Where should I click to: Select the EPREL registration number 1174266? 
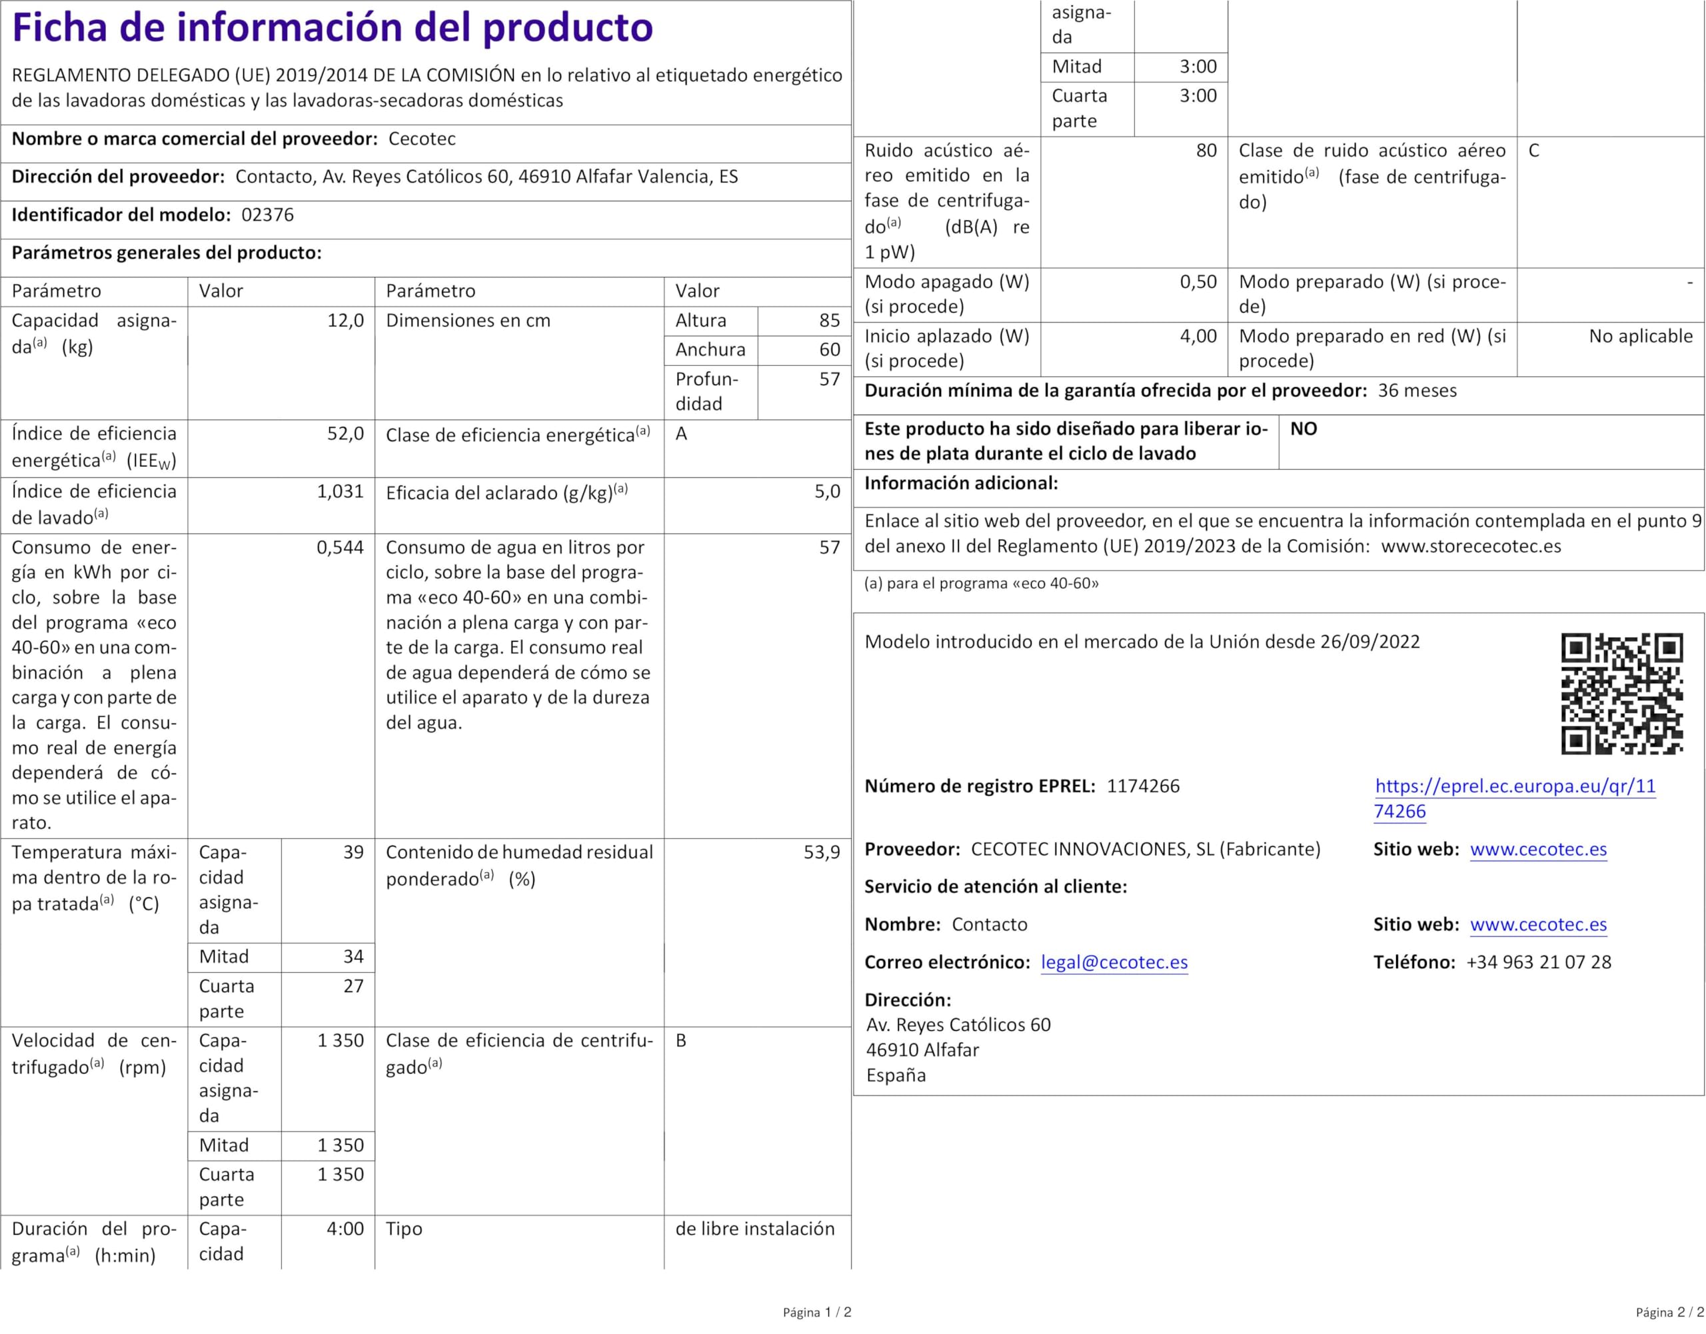click(x=1143, y=786)
